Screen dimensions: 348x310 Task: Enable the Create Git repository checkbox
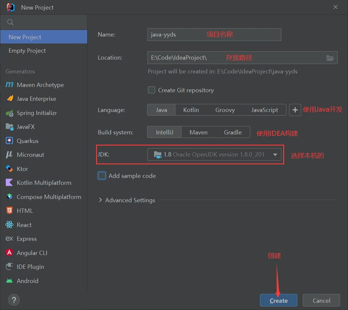[x=151, y=90]
